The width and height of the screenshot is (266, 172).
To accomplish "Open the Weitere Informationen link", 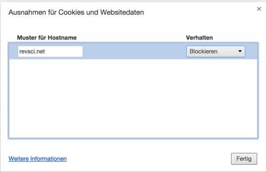I will pyautogui.click(x=38, y=159).
